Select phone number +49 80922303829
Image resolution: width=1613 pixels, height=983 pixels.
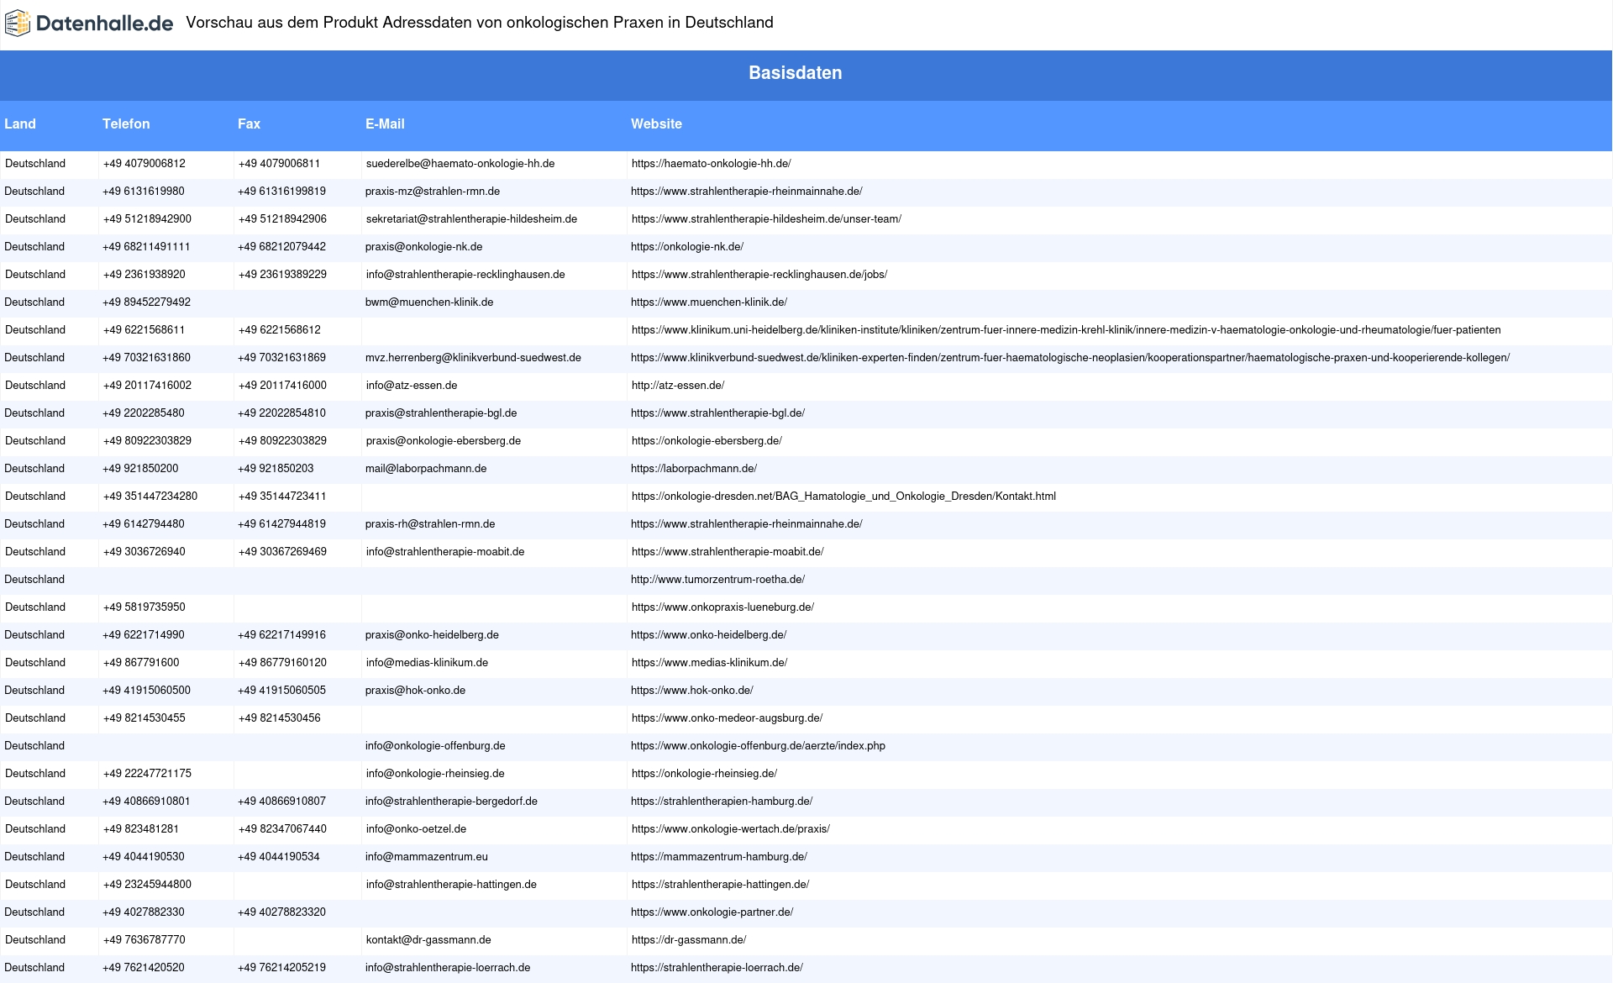click(147, 441)
